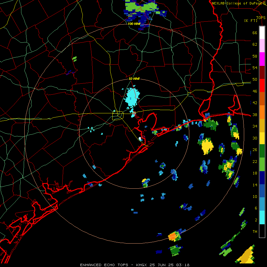Click the large cyan echo inside the 50 NMI ring
267x267 pixels.
tap(132, 97)
